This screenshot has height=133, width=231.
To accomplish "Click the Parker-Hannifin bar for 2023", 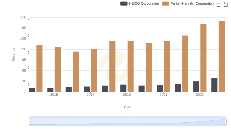I will [x=203, y=58].
